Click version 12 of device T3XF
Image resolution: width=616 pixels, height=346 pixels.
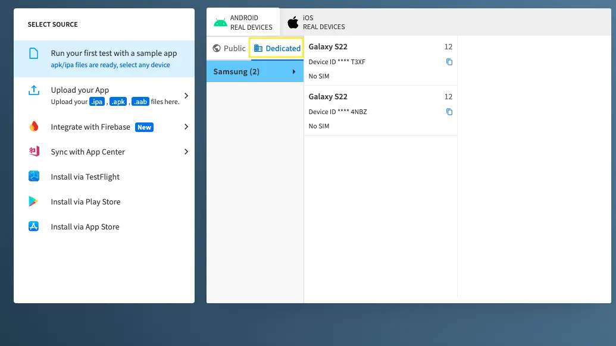pos(448,47)
